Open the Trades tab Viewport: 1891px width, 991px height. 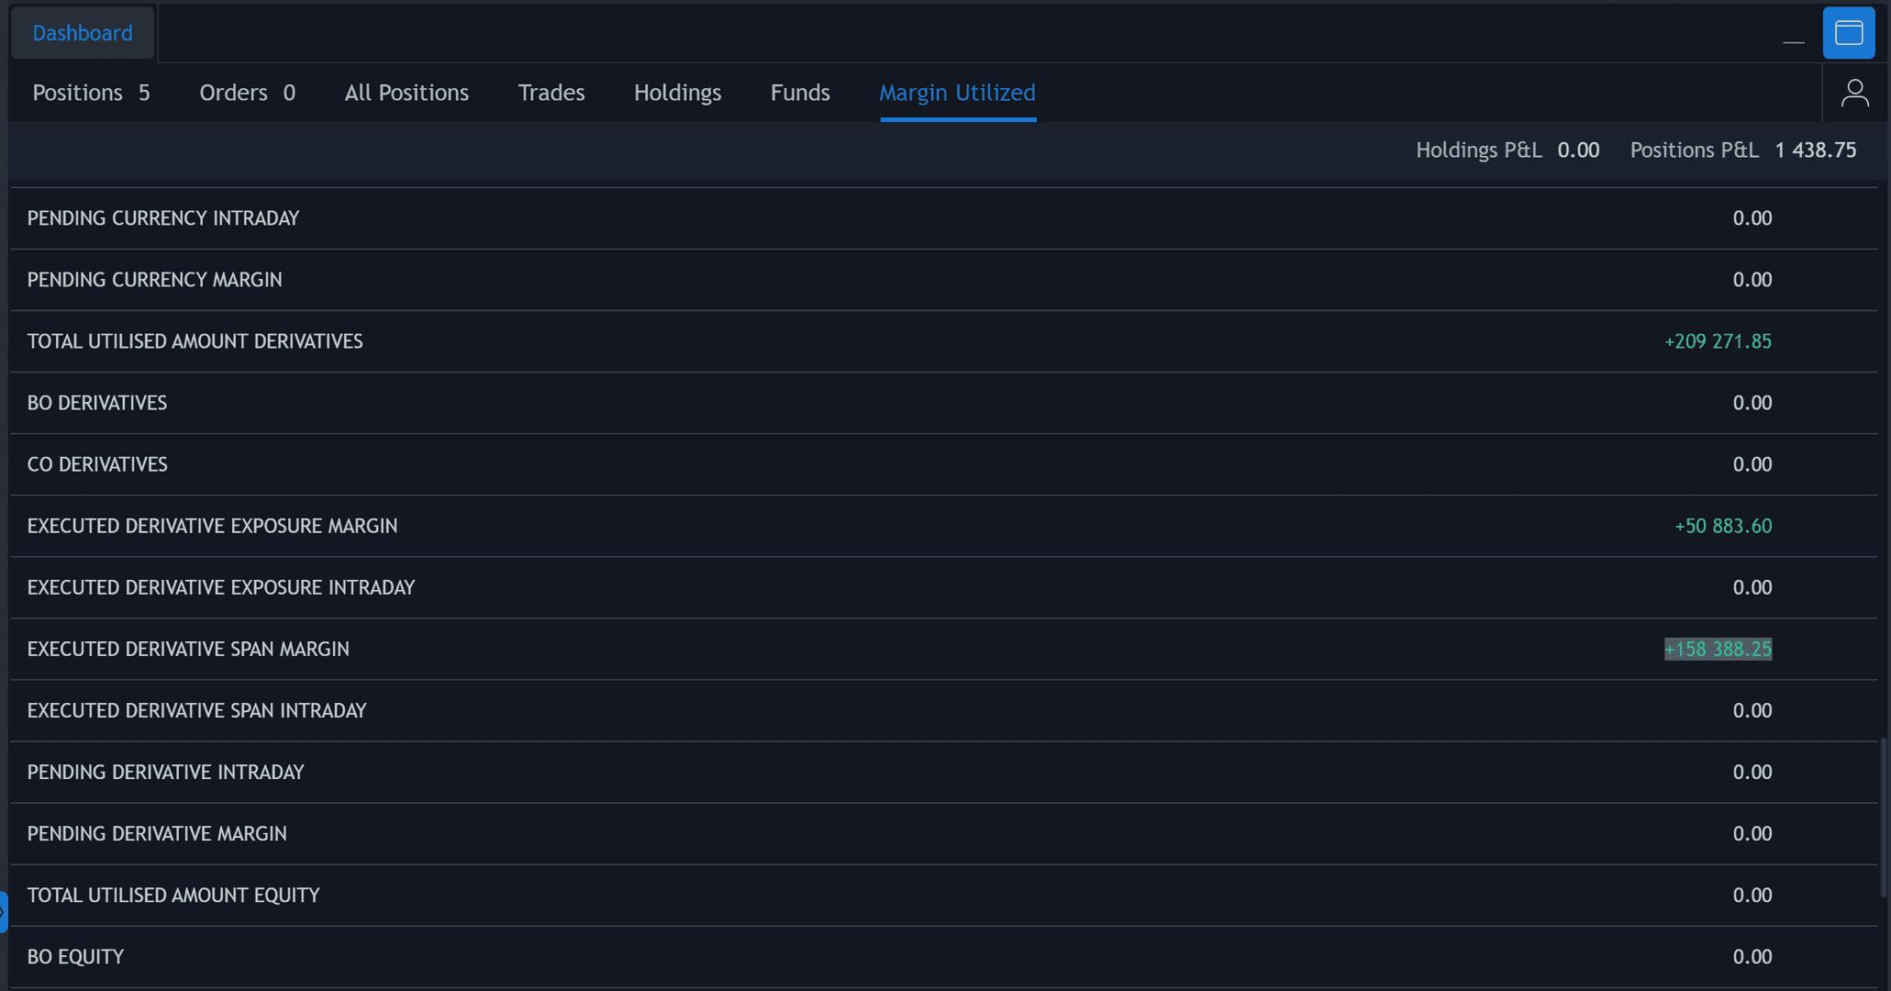click(x=551, y=93)
